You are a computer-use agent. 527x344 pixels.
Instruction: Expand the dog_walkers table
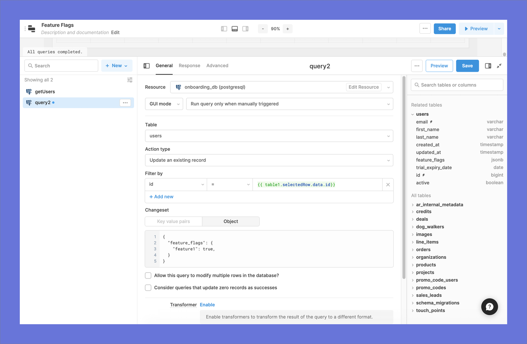click(413, 227)
